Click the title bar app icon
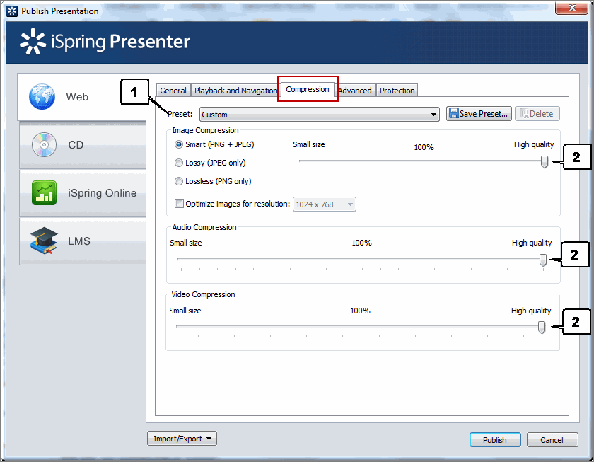 click(12, 11)
